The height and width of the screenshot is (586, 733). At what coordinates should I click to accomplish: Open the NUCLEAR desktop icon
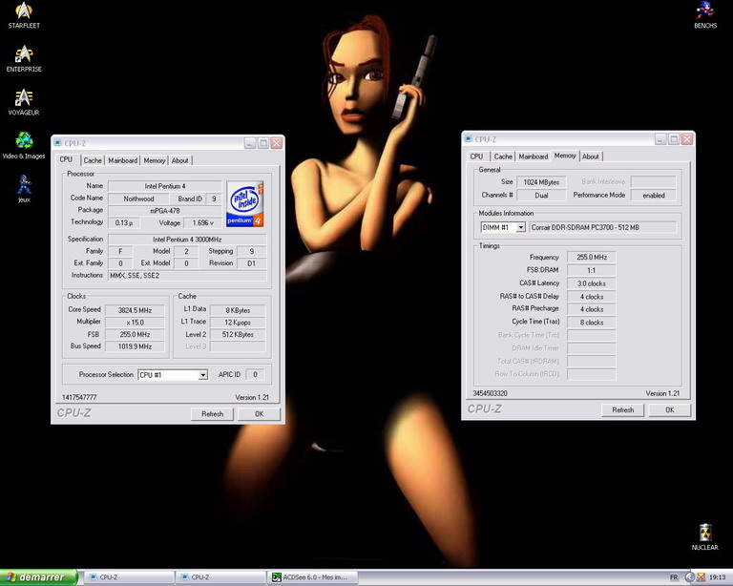point(705,537)
